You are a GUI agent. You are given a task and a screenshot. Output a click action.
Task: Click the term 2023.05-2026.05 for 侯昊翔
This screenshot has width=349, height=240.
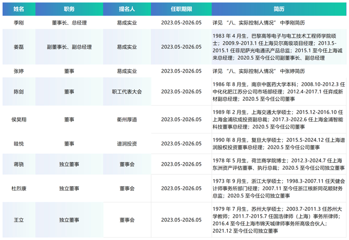point(181,120)
